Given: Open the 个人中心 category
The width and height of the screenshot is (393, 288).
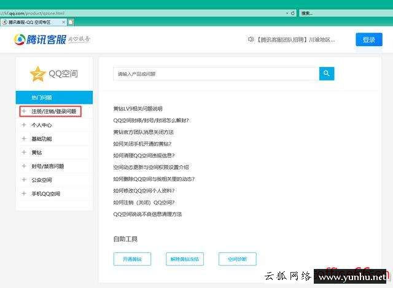Looking at the screenshot, I should point(42,125).
